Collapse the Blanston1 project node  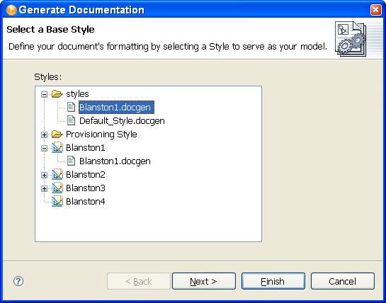[45, 148]
